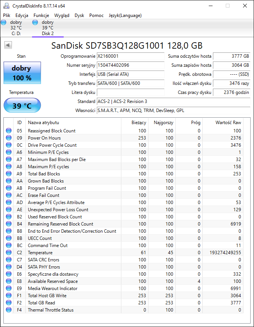
Task: Click the 39 °C temperature gauge
Action: tap(22, 106)
